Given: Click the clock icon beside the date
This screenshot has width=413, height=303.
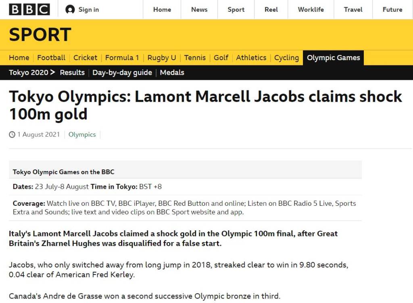Looking at the screenshot, I should tap(11, 134).
